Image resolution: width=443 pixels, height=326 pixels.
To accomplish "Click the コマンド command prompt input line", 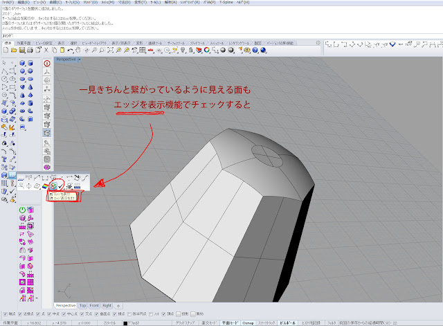I will [220, 36].
